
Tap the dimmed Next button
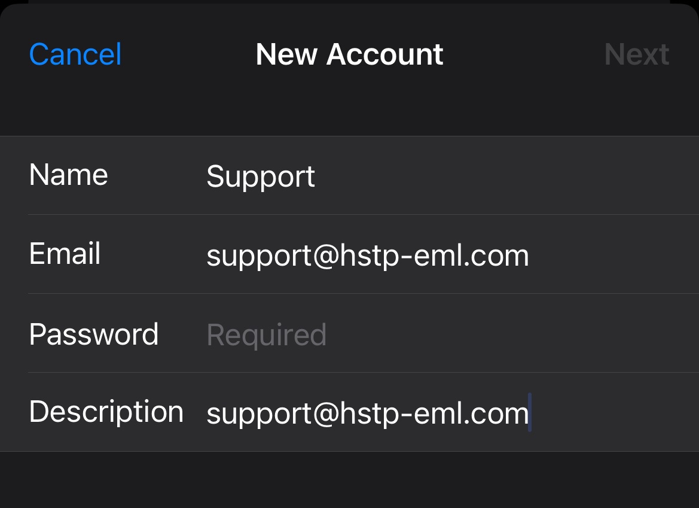coord(636,54)
